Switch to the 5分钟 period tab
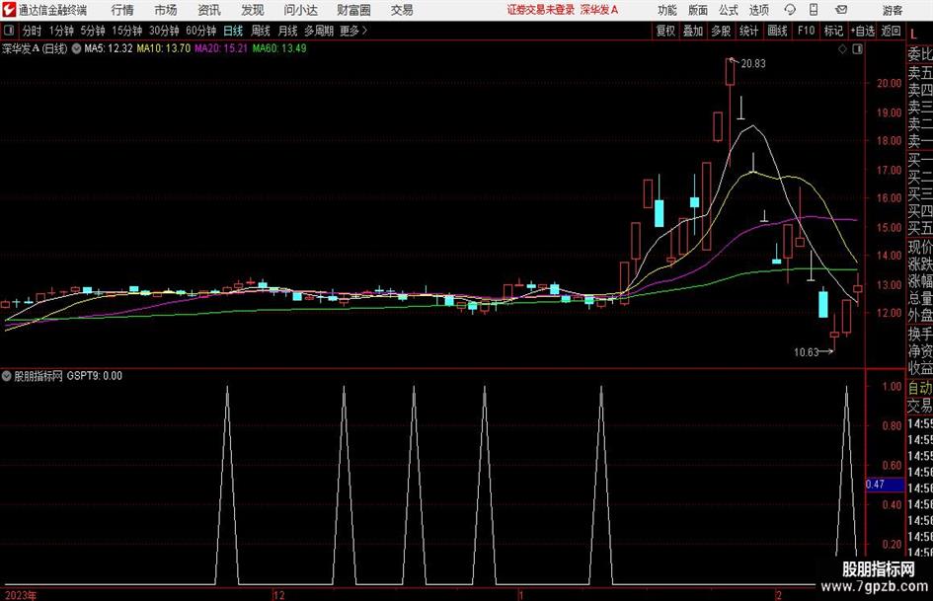933x601 pixels. (x=92, y=31)
